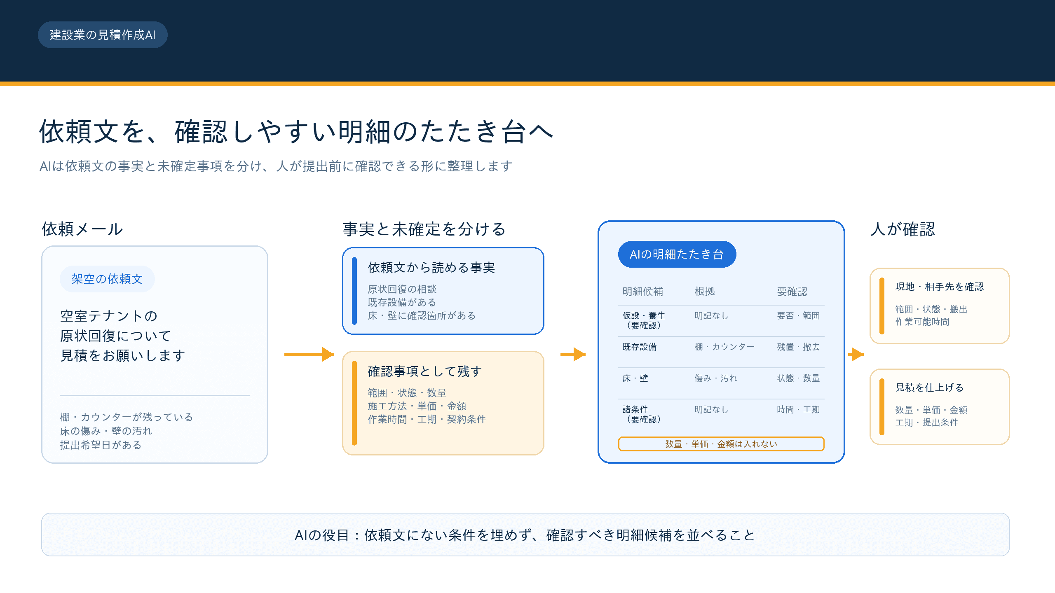
Task: Click the 建設業の見積作成AI badge
Action: (103, 35)
